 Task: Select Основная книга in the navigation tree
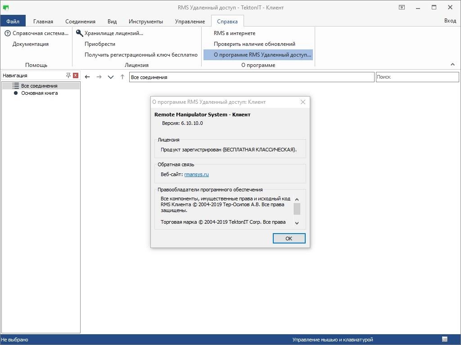[40, 93]
